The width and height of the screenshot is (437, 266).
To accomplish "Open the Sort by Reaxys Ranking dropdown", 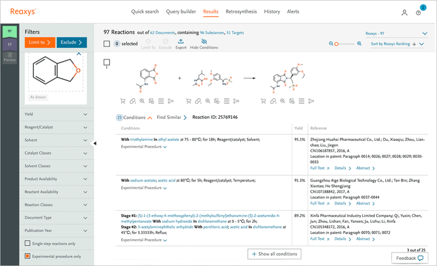I will point(396,44).
